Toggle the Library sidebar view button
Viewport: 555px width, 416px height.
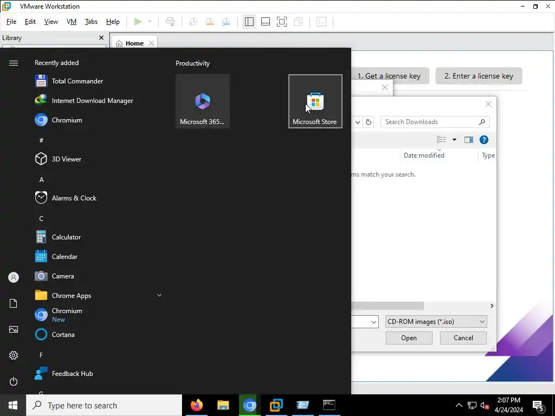(249, 22)
